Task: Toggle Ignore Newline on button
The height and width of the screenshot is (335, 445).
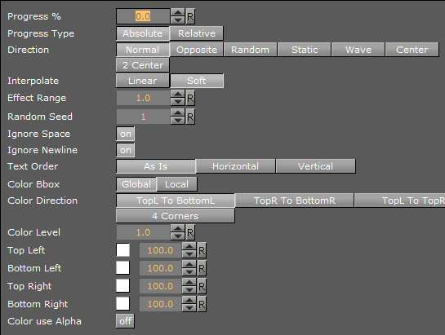Action: (x=125, y=150)
